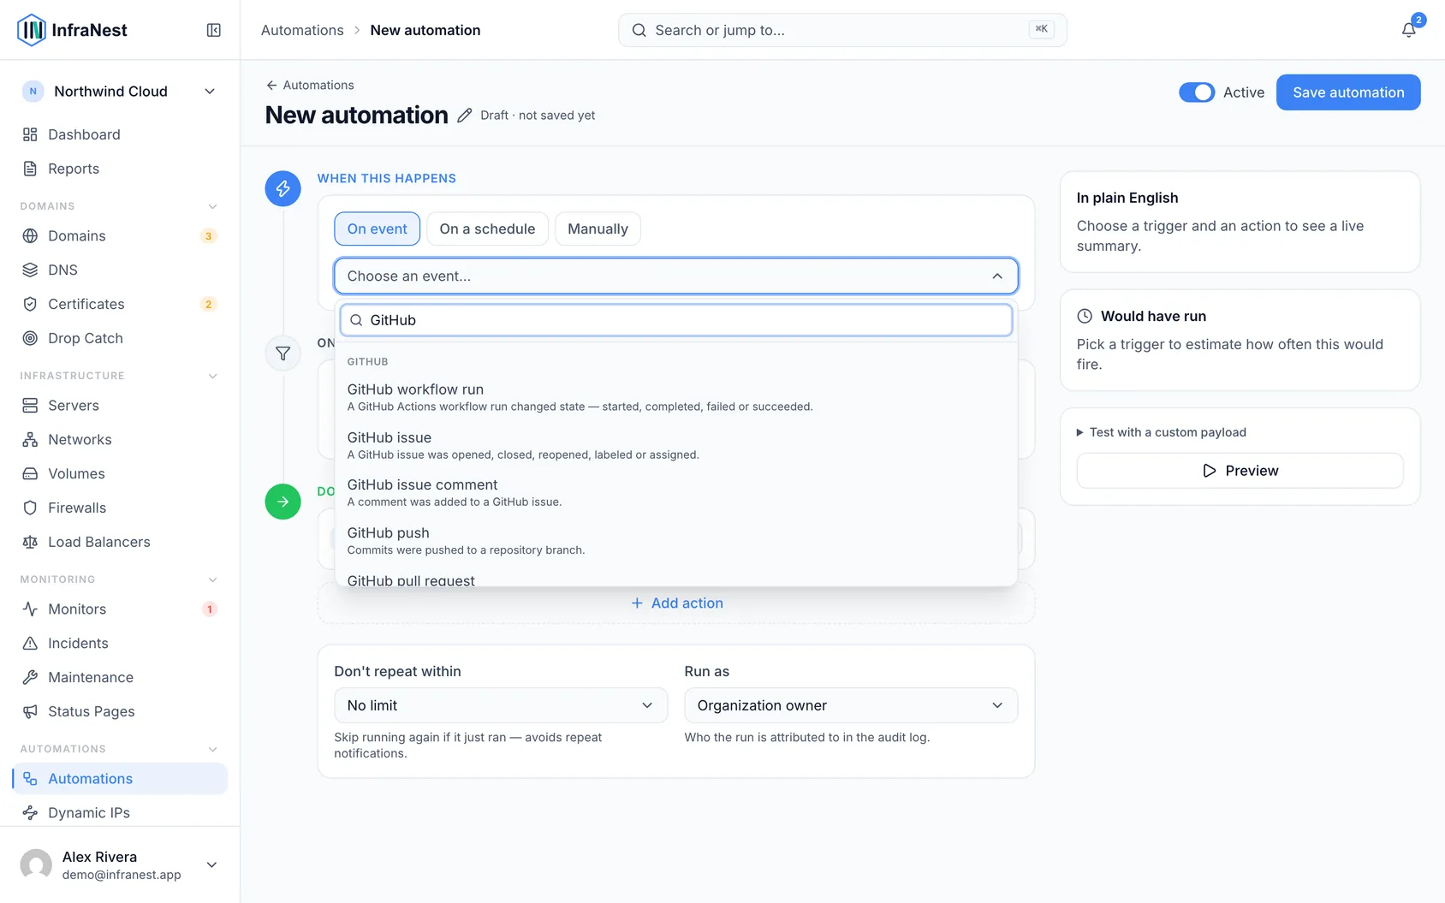Click the funnel filter step icon
The image size is (1445, 903).
point(282,353)
